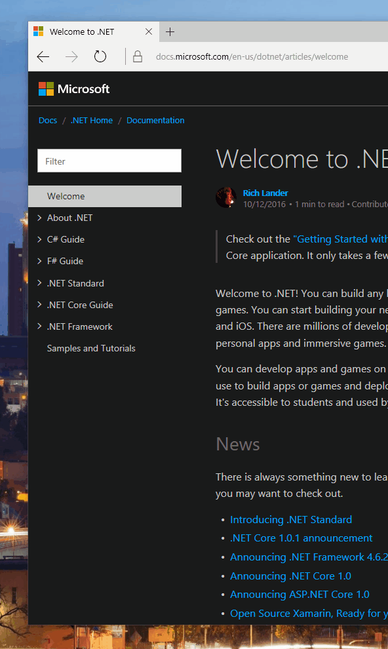Open .NET Core Guide sidebar entry
Viewport: 388px width, 649px height.
click(x=80, y=305)
